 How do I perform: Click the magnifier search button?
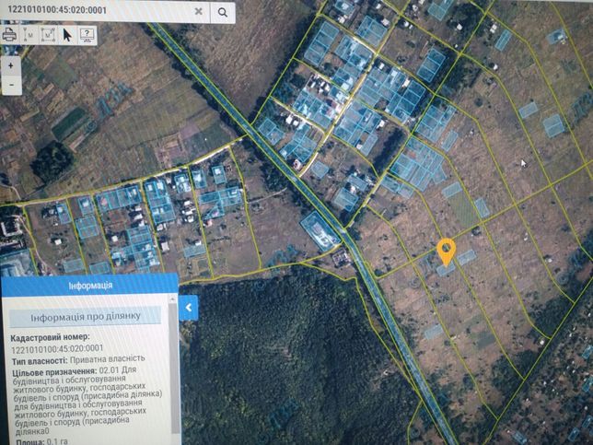pos(223,12)
